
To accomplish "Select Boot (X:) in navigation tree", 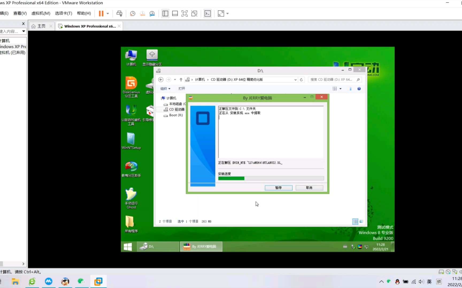I will pos(173,115).
